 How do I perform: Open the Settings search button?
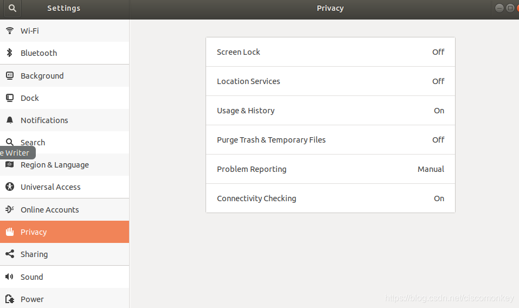[x=12, y=8]
